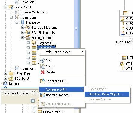The width and height of the screenshot is (133, 113).
Task: Select the Design tree item
Action: [14, 84]
